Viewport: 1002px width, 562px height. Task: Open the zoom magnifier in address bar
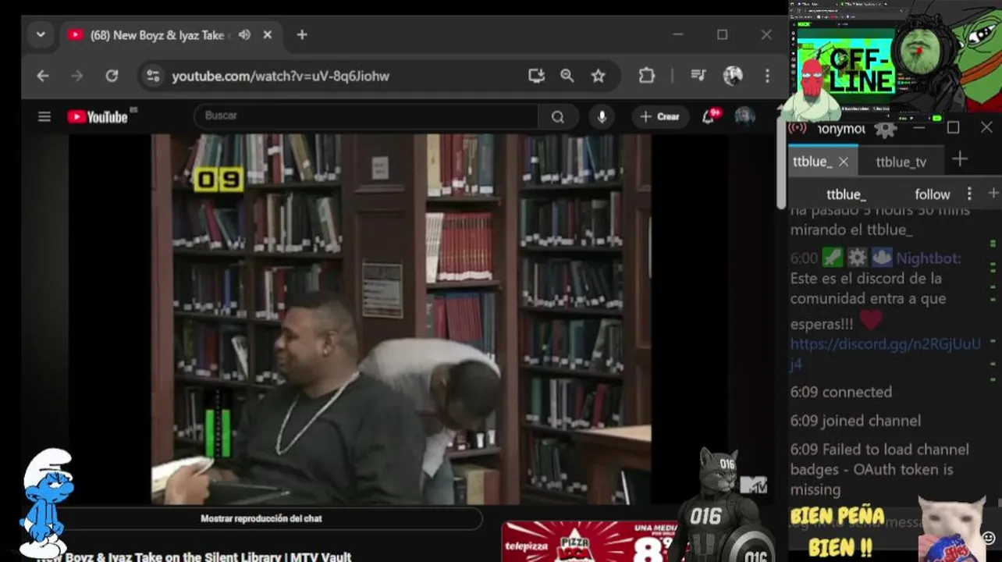point(567,76)
